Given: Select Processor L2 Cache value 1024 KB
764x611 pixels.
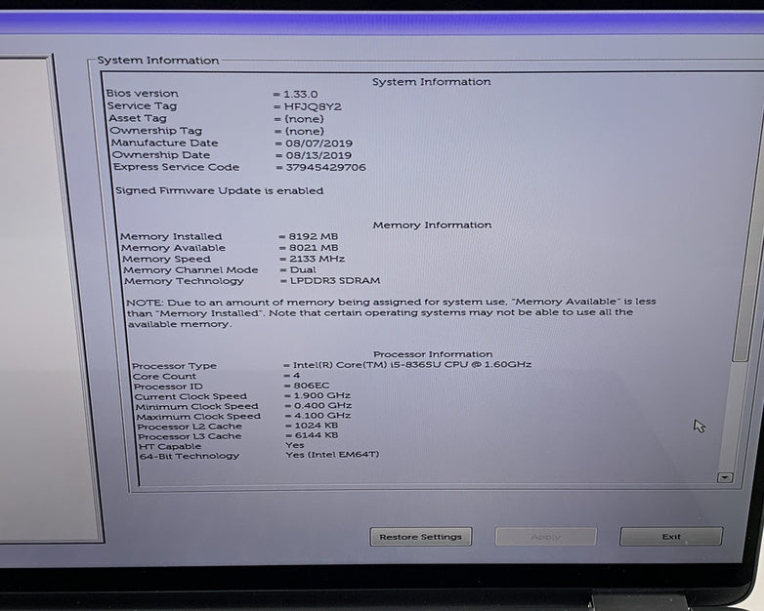Looking at the screenshot, I should 317,426.
